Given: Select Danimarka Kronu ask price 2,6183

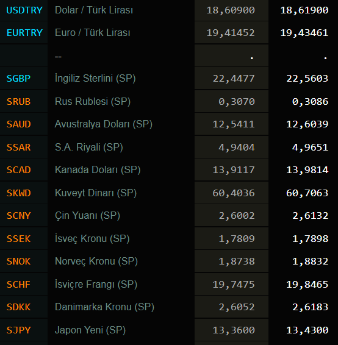Looking at the screenshot, I should (311, 307).
